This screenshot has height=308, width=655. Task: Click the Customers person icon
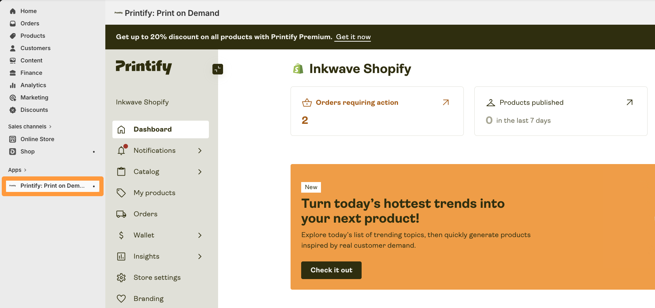(13, 48)
